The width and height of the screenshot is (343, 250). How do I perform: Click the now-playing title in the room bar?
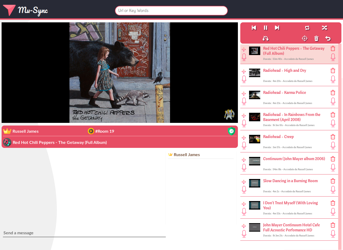point(60,142)
